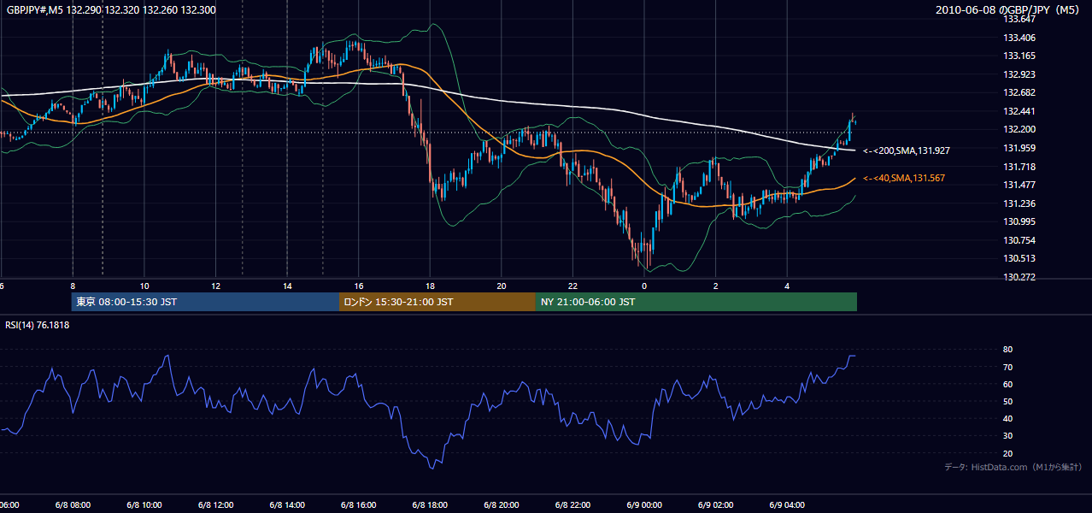Image resolution: width=1092 pixels, height=513 pixels.
Task: Click the 200 SMA 131.927 label
Action: click(x=907, y=150)
